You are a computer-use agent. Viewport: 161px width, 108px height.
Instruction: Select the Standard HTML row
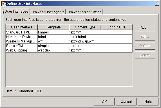pyautogui.click(x=69, y=32)
